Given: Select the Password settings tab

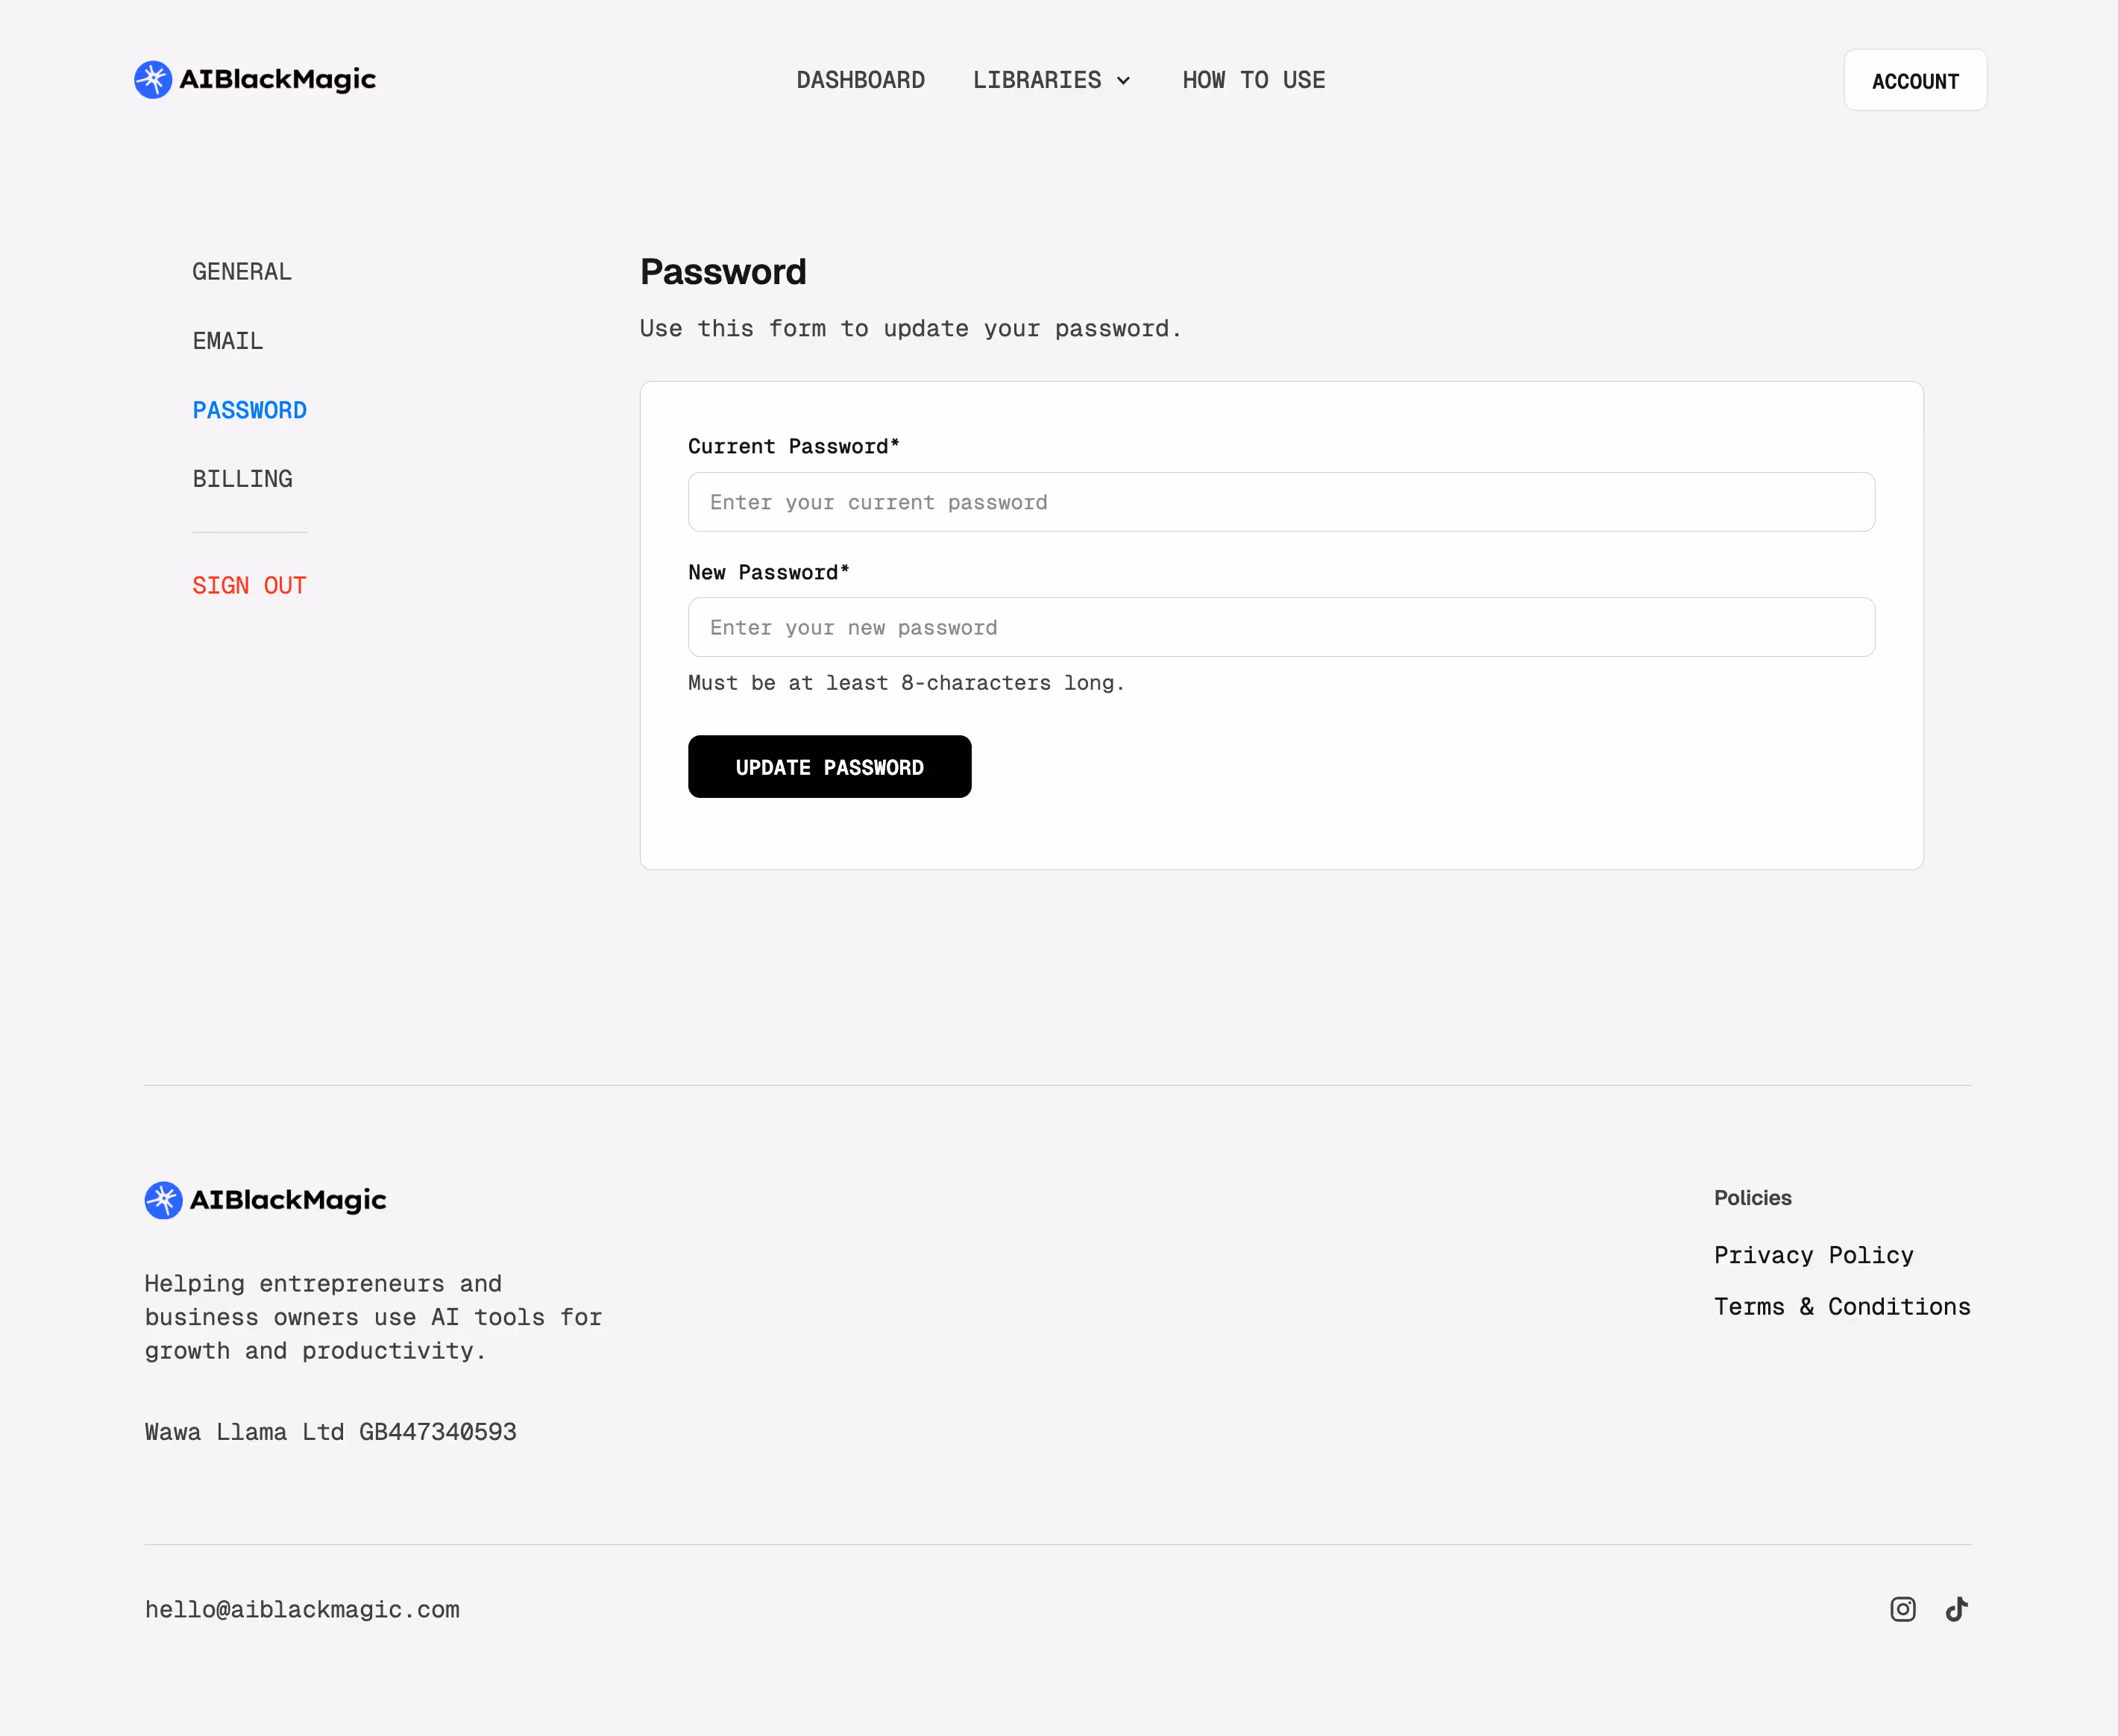Looking at the screenshot, I should pos(249,410).
